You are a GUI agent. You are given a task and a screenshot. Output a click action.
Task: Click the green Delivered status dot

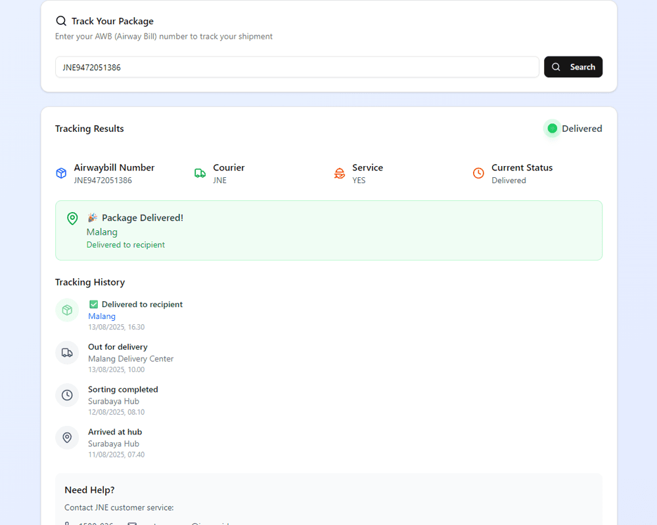coord(552,129)
